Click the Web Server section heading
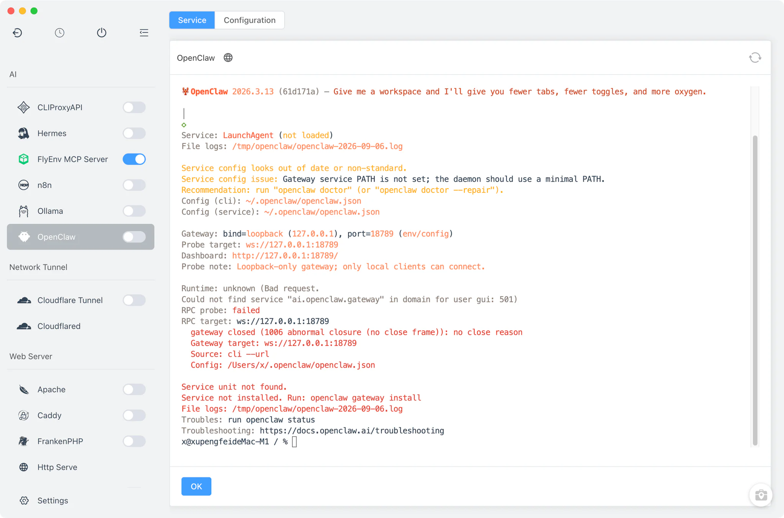The width and height of the screenshot is (784, 518). (x=31, y=356)
